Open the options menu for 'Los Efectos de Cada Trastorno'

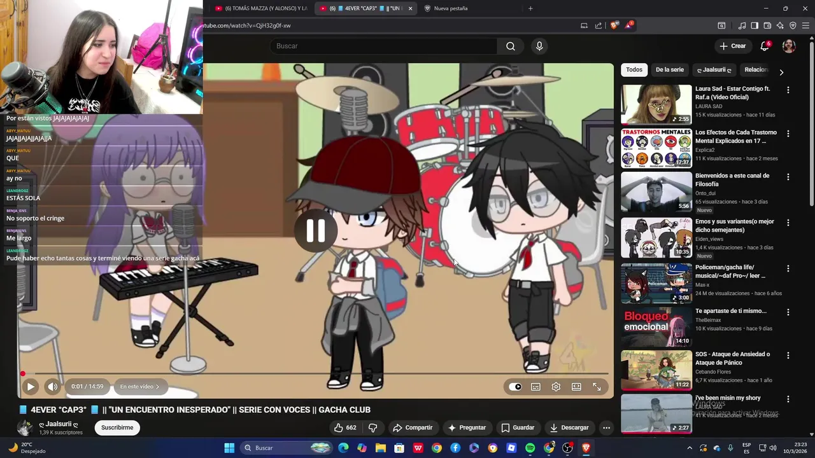point(788,134)
